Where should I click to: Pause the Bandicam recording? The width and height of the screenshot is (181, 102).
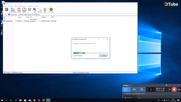point(169,90)
